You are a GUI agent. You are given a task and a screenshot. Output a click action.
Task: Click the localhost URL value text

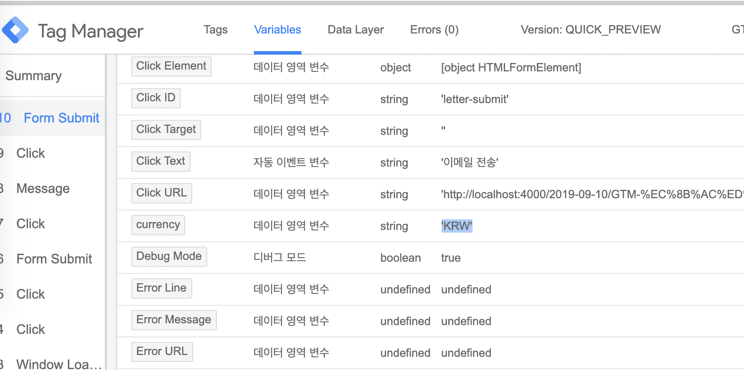591,194
